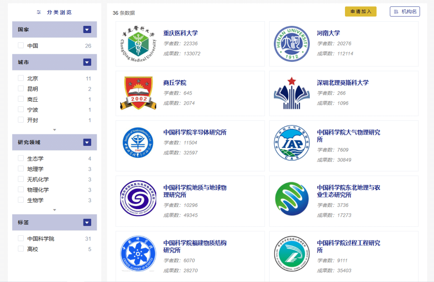Click 学者数: 9111 text

[x=332, y=261]
